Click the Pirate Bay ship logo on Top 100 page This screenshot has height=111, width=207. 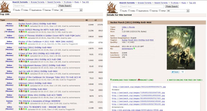click(x=5, y=7)
